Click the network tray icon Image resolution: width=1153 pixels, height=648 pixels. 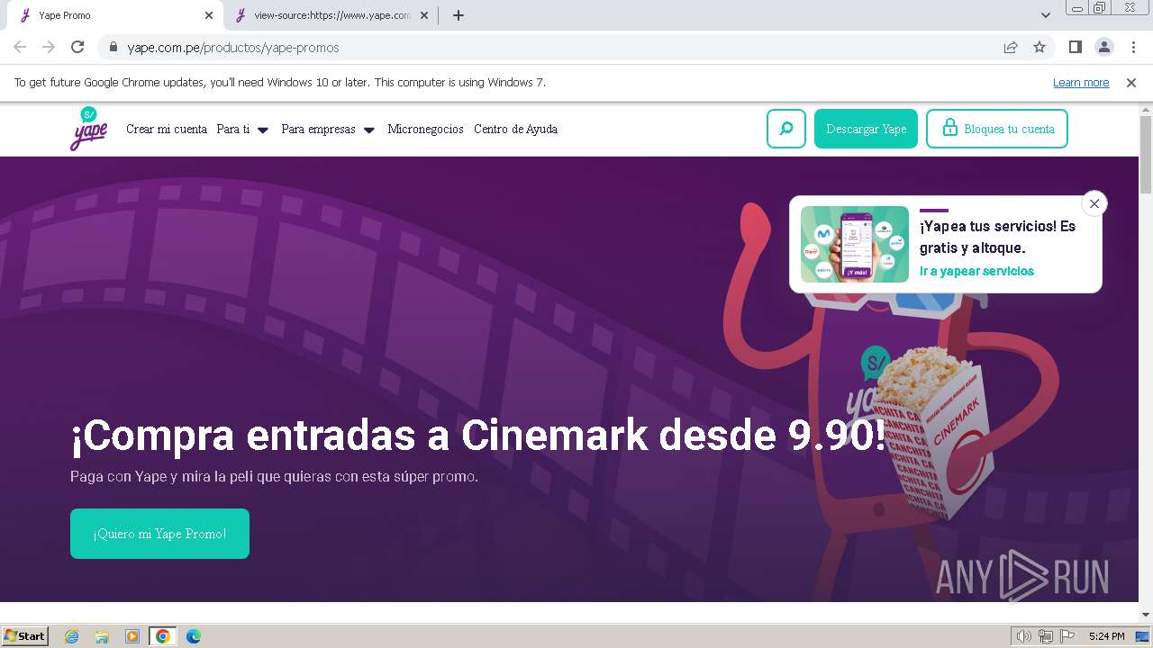click(1046, 636)
